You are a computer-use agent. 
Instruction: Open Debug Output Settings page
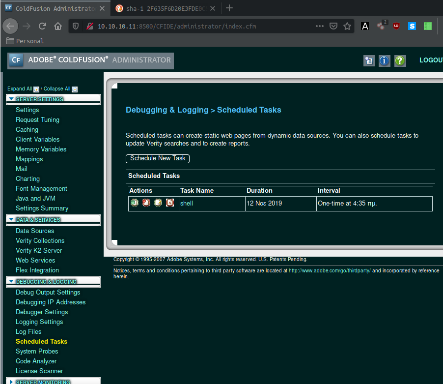coord(48,293)
